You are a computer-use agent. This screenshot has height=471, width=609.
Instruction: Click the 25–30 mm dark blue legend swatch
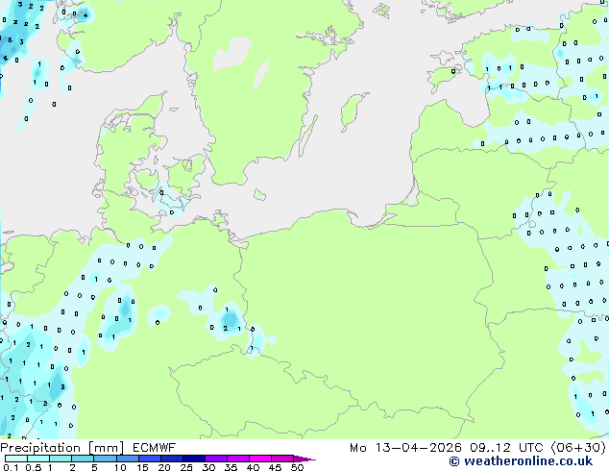pyautogui.click(x=194, y=459)
